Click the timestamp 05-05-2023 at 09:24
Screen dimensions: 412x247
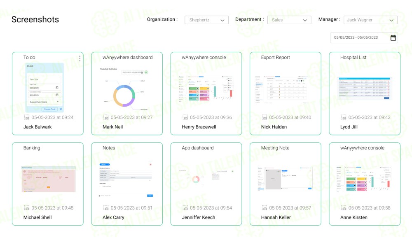52,117
